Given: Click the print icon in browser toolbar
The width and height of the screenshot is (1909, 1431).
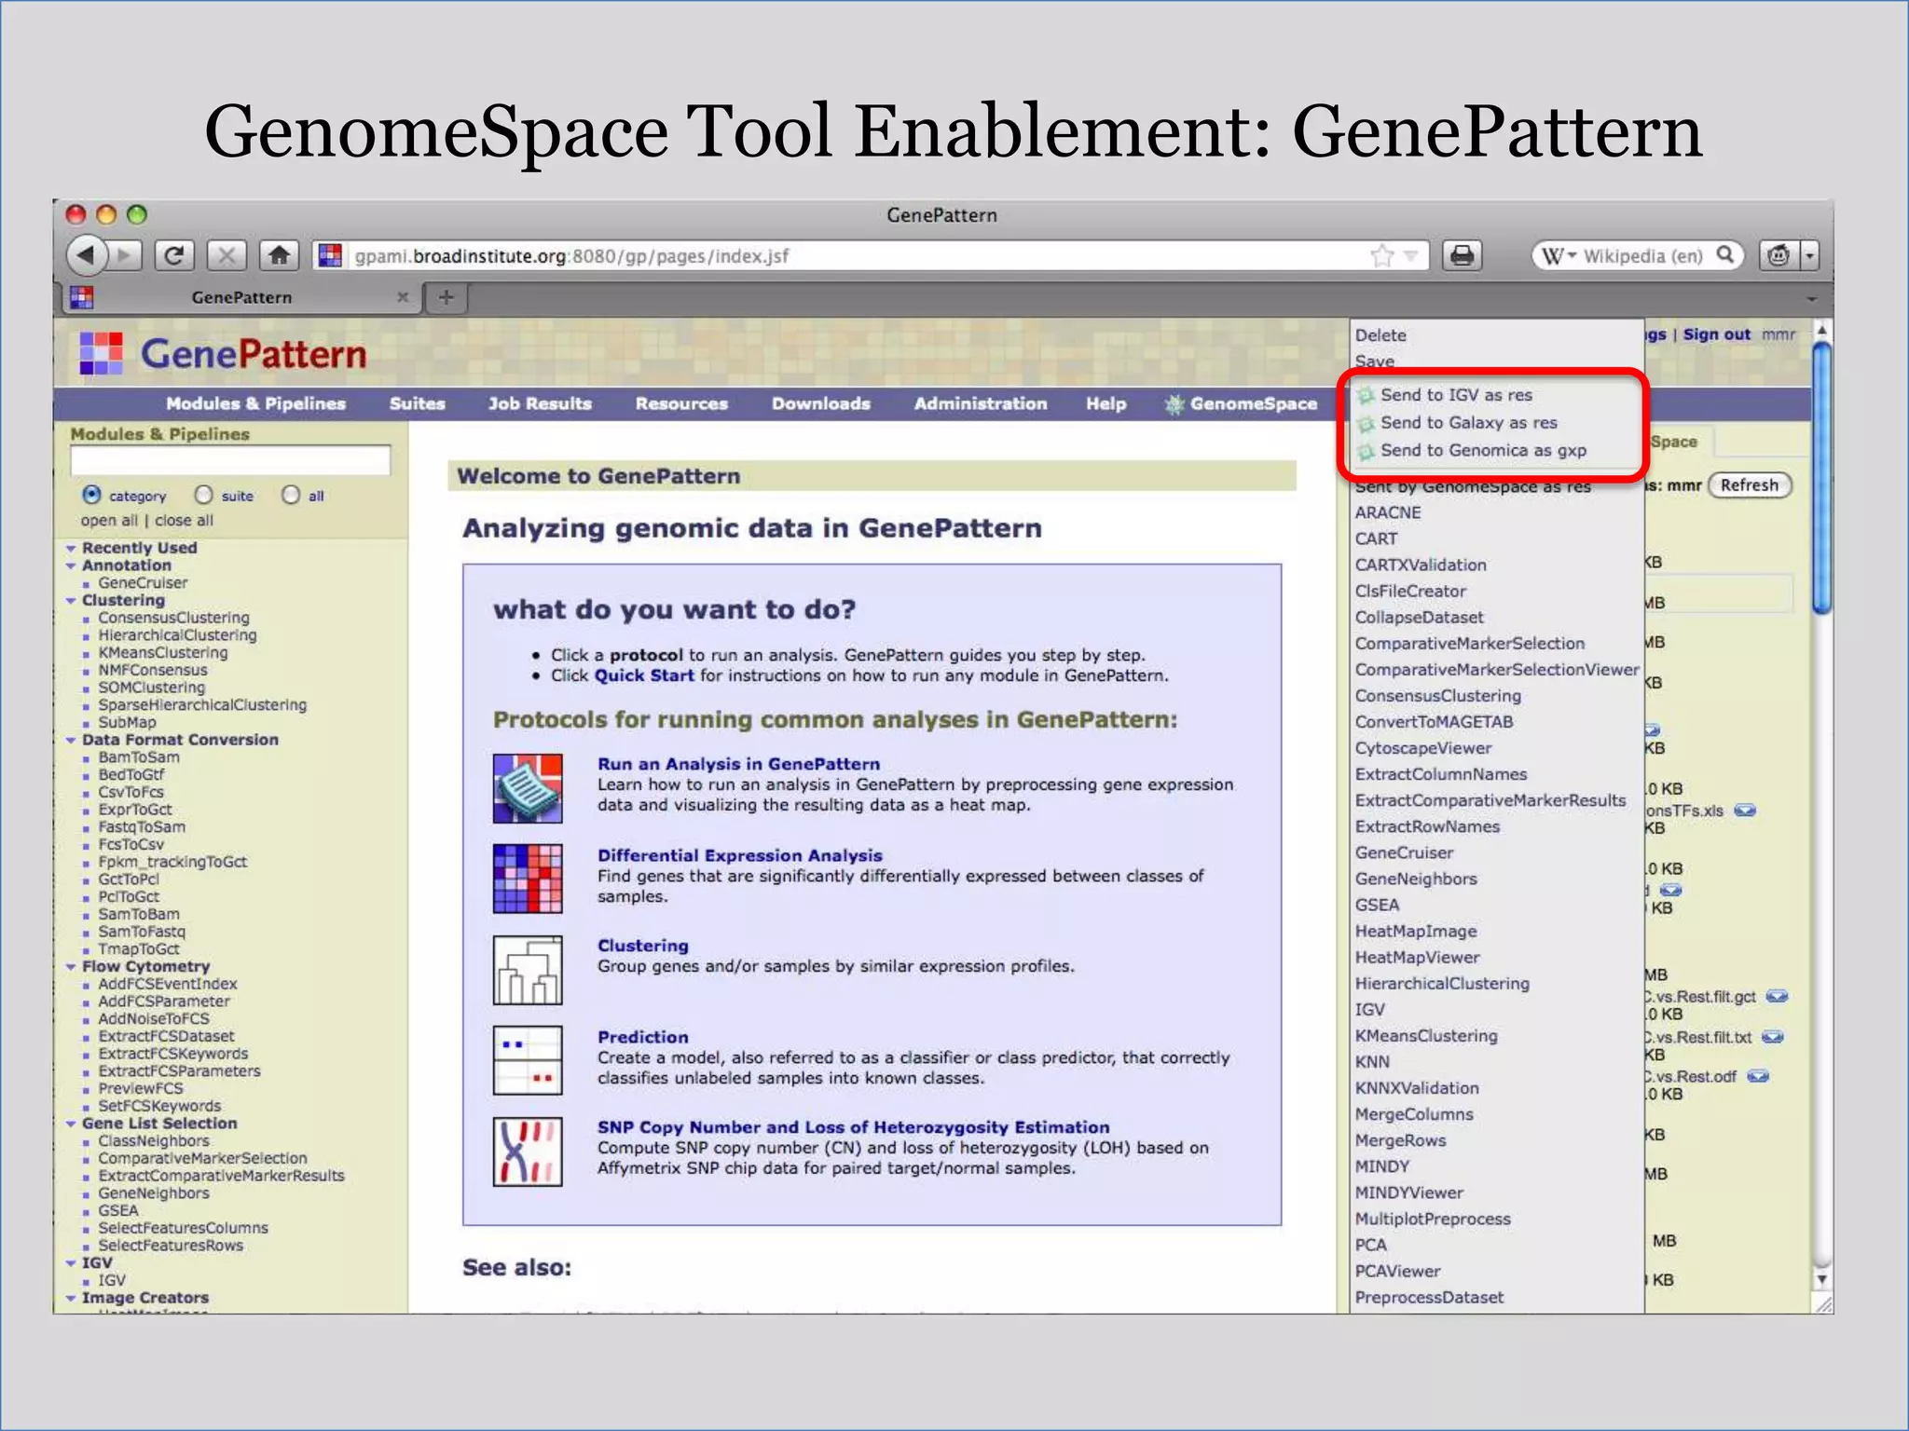Looking at the screenshot, I should click(1463, 254).
